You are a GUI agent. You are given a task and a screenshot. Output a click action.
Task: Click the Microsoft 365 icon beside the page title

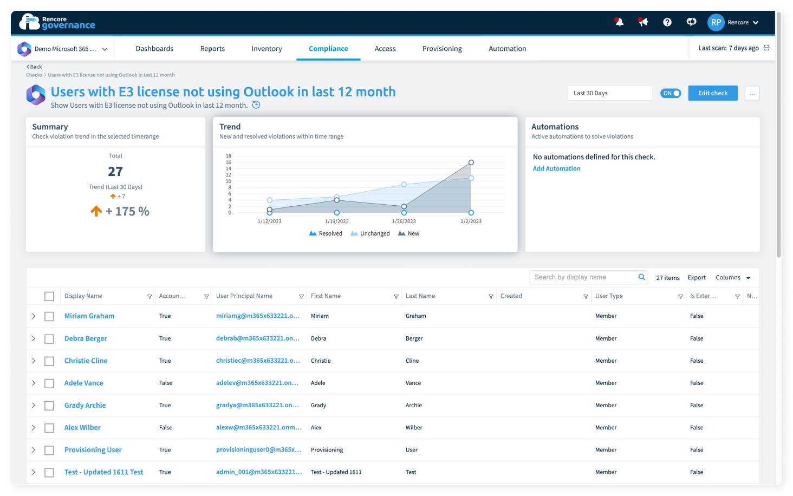[36, 95]
